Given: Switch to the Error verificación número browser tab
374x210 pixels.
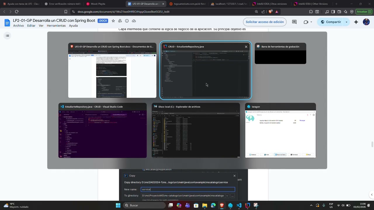Looking at the screenshot, I should (63, 4).
